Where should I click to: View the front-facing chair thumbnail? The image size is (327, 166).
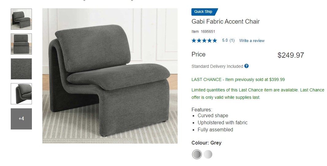click(21, 44)
